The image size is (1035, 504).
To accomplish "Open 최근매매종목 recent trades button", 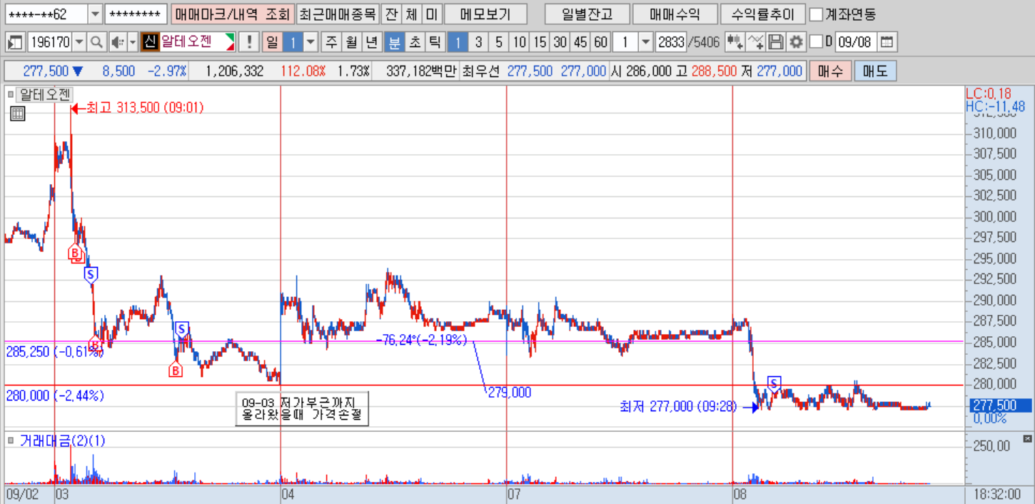I will click(336, 14).
